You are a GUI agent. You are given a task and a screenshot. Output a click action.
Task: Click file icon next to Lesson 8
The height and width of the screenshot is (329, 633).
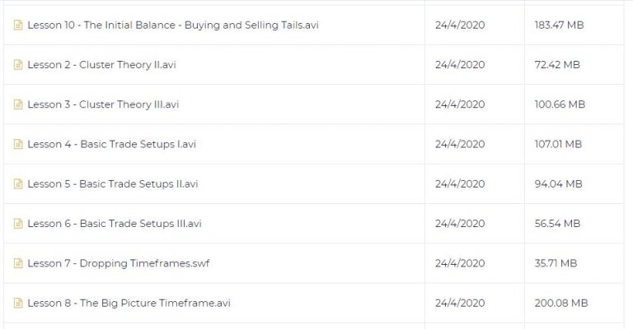[18, 304]
